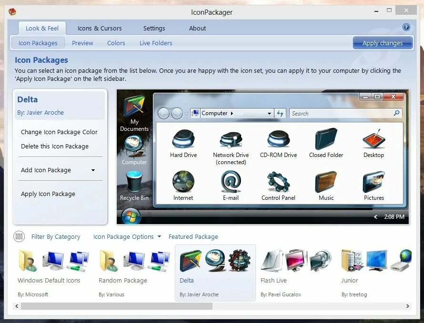424x323 pixels.
Task: Select the Random Package thumbnail
Action: 134,273
